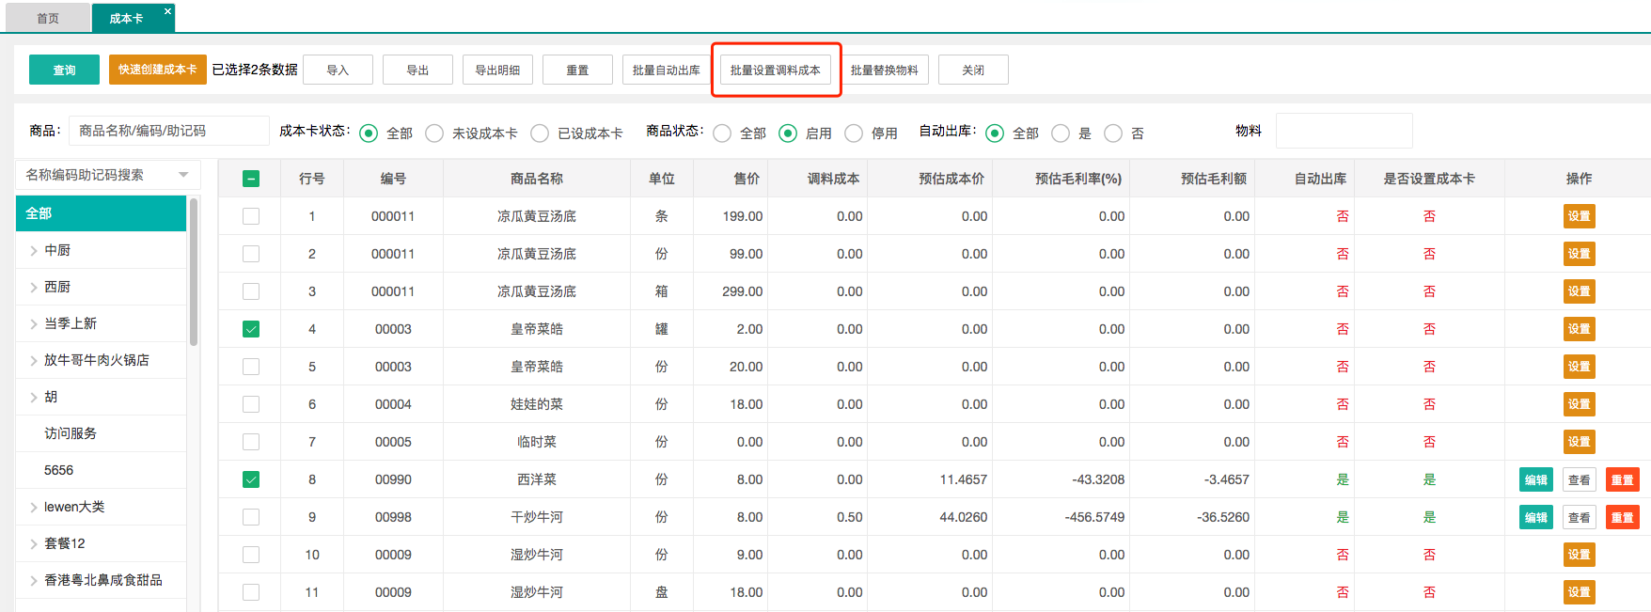The image size is (1651, 612).
Task: Select 停用 product status radio button
Action: [x=854, y=133]
